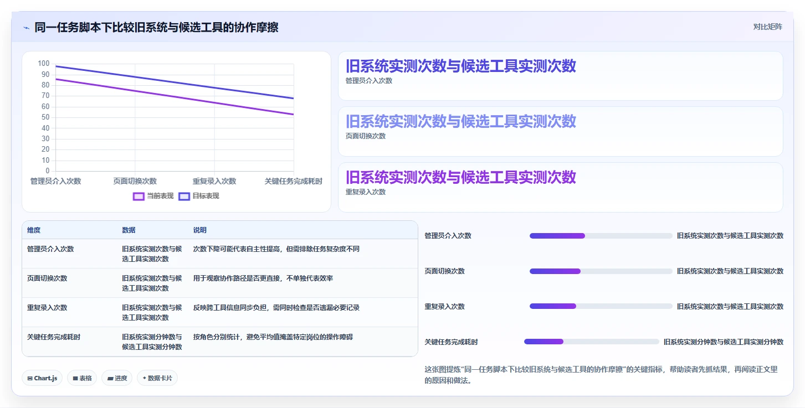Click the 数据 column header
Image resolution: width=805 pixels, height=408 pixels.
tap(129, 230)
